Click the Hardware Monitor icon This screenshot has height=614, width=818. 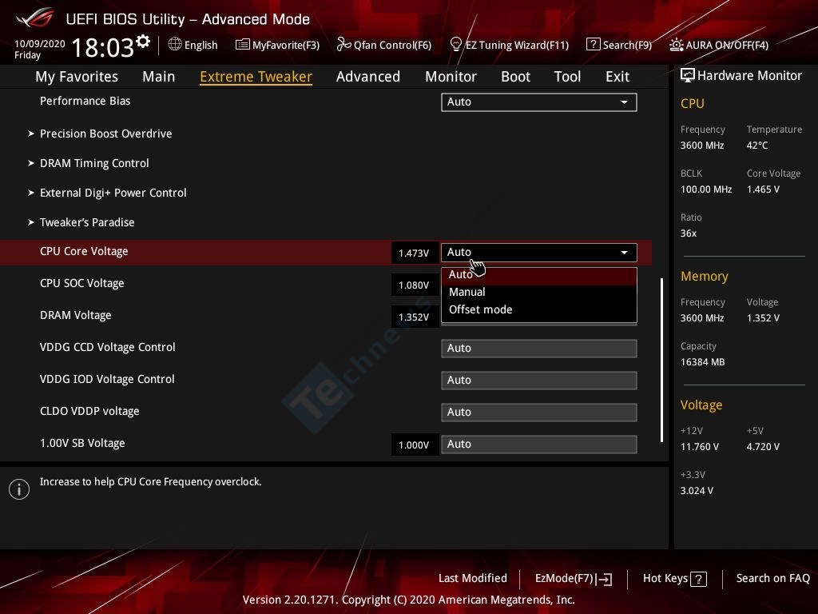coord(688,76)
